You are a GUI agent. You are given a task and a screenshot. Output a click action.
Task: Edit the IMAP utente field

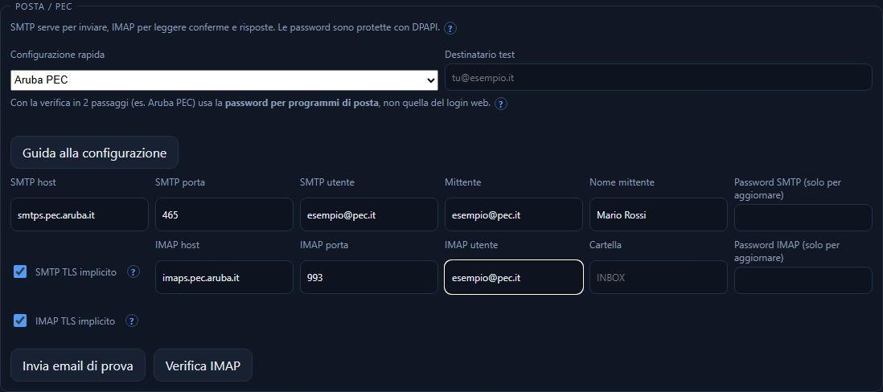coord(514,277)
